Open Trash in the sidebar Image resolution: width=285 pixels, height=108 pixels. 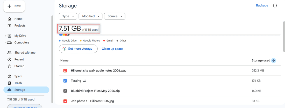click(18, 83)
